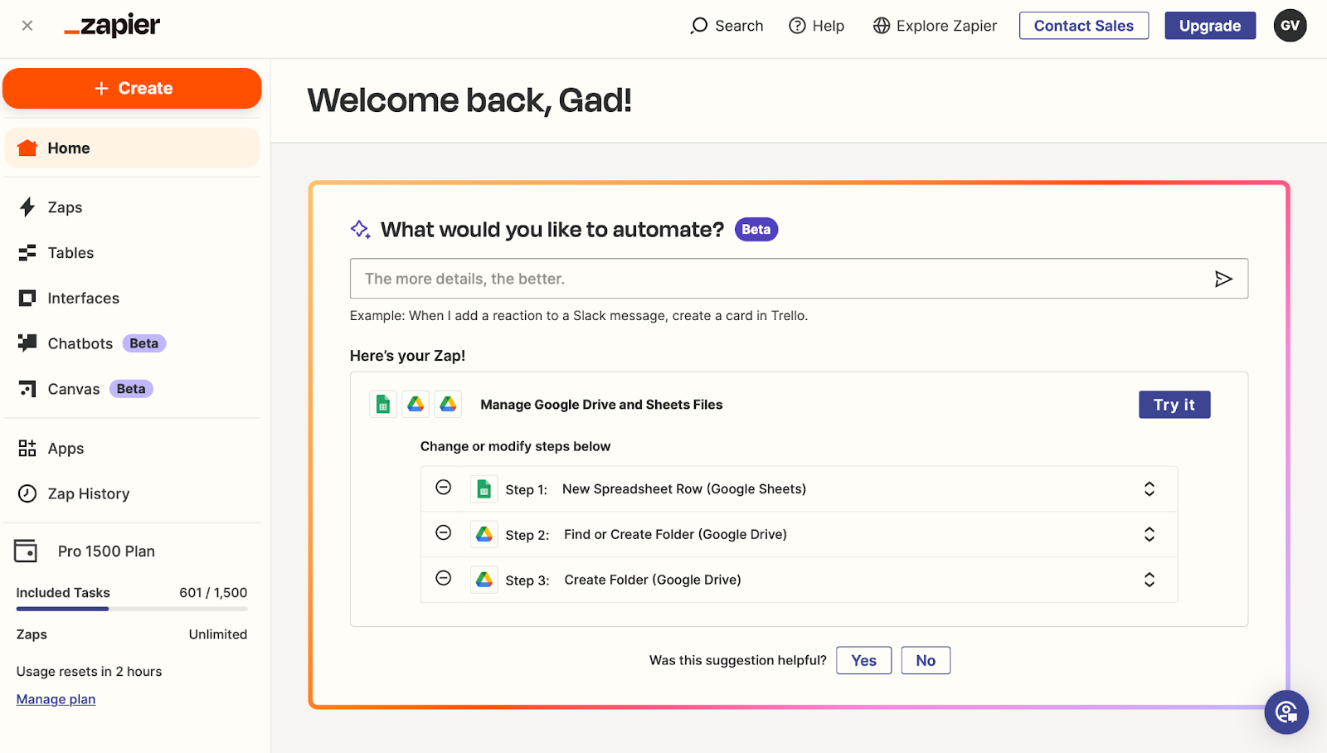This screenshot has width=1327, height=753.
Task: Click the Home house icon
Action: coord(27,148)
